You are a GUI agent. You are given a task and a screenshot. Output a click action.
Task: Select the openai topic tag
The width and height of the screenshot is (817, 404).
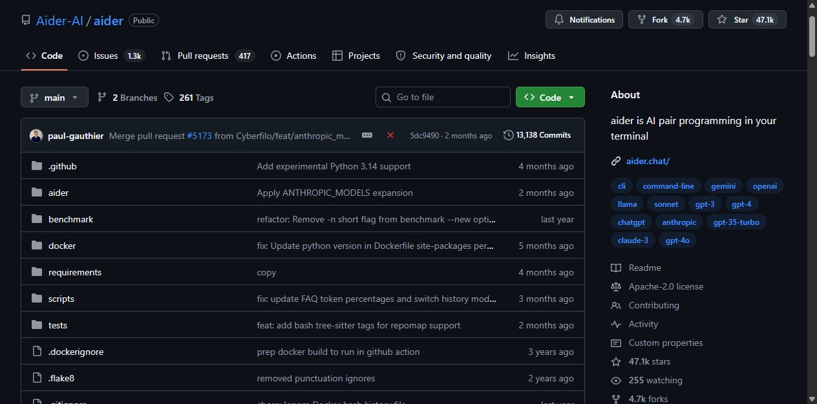click(765, 186)
